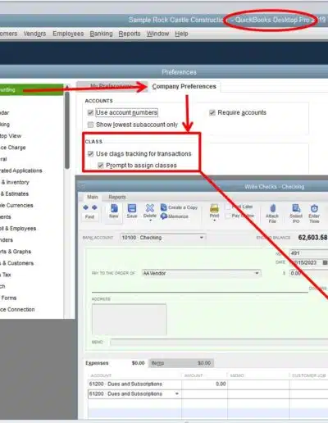This screenshot has height=423, width=328.
Task: Uncheck Use class tracking for transactions
Action: point(91,153)
